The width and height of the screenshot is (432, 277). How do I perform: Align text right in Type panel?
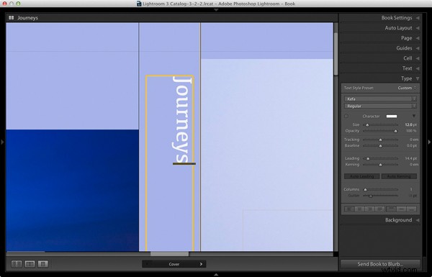pos(369,209)
